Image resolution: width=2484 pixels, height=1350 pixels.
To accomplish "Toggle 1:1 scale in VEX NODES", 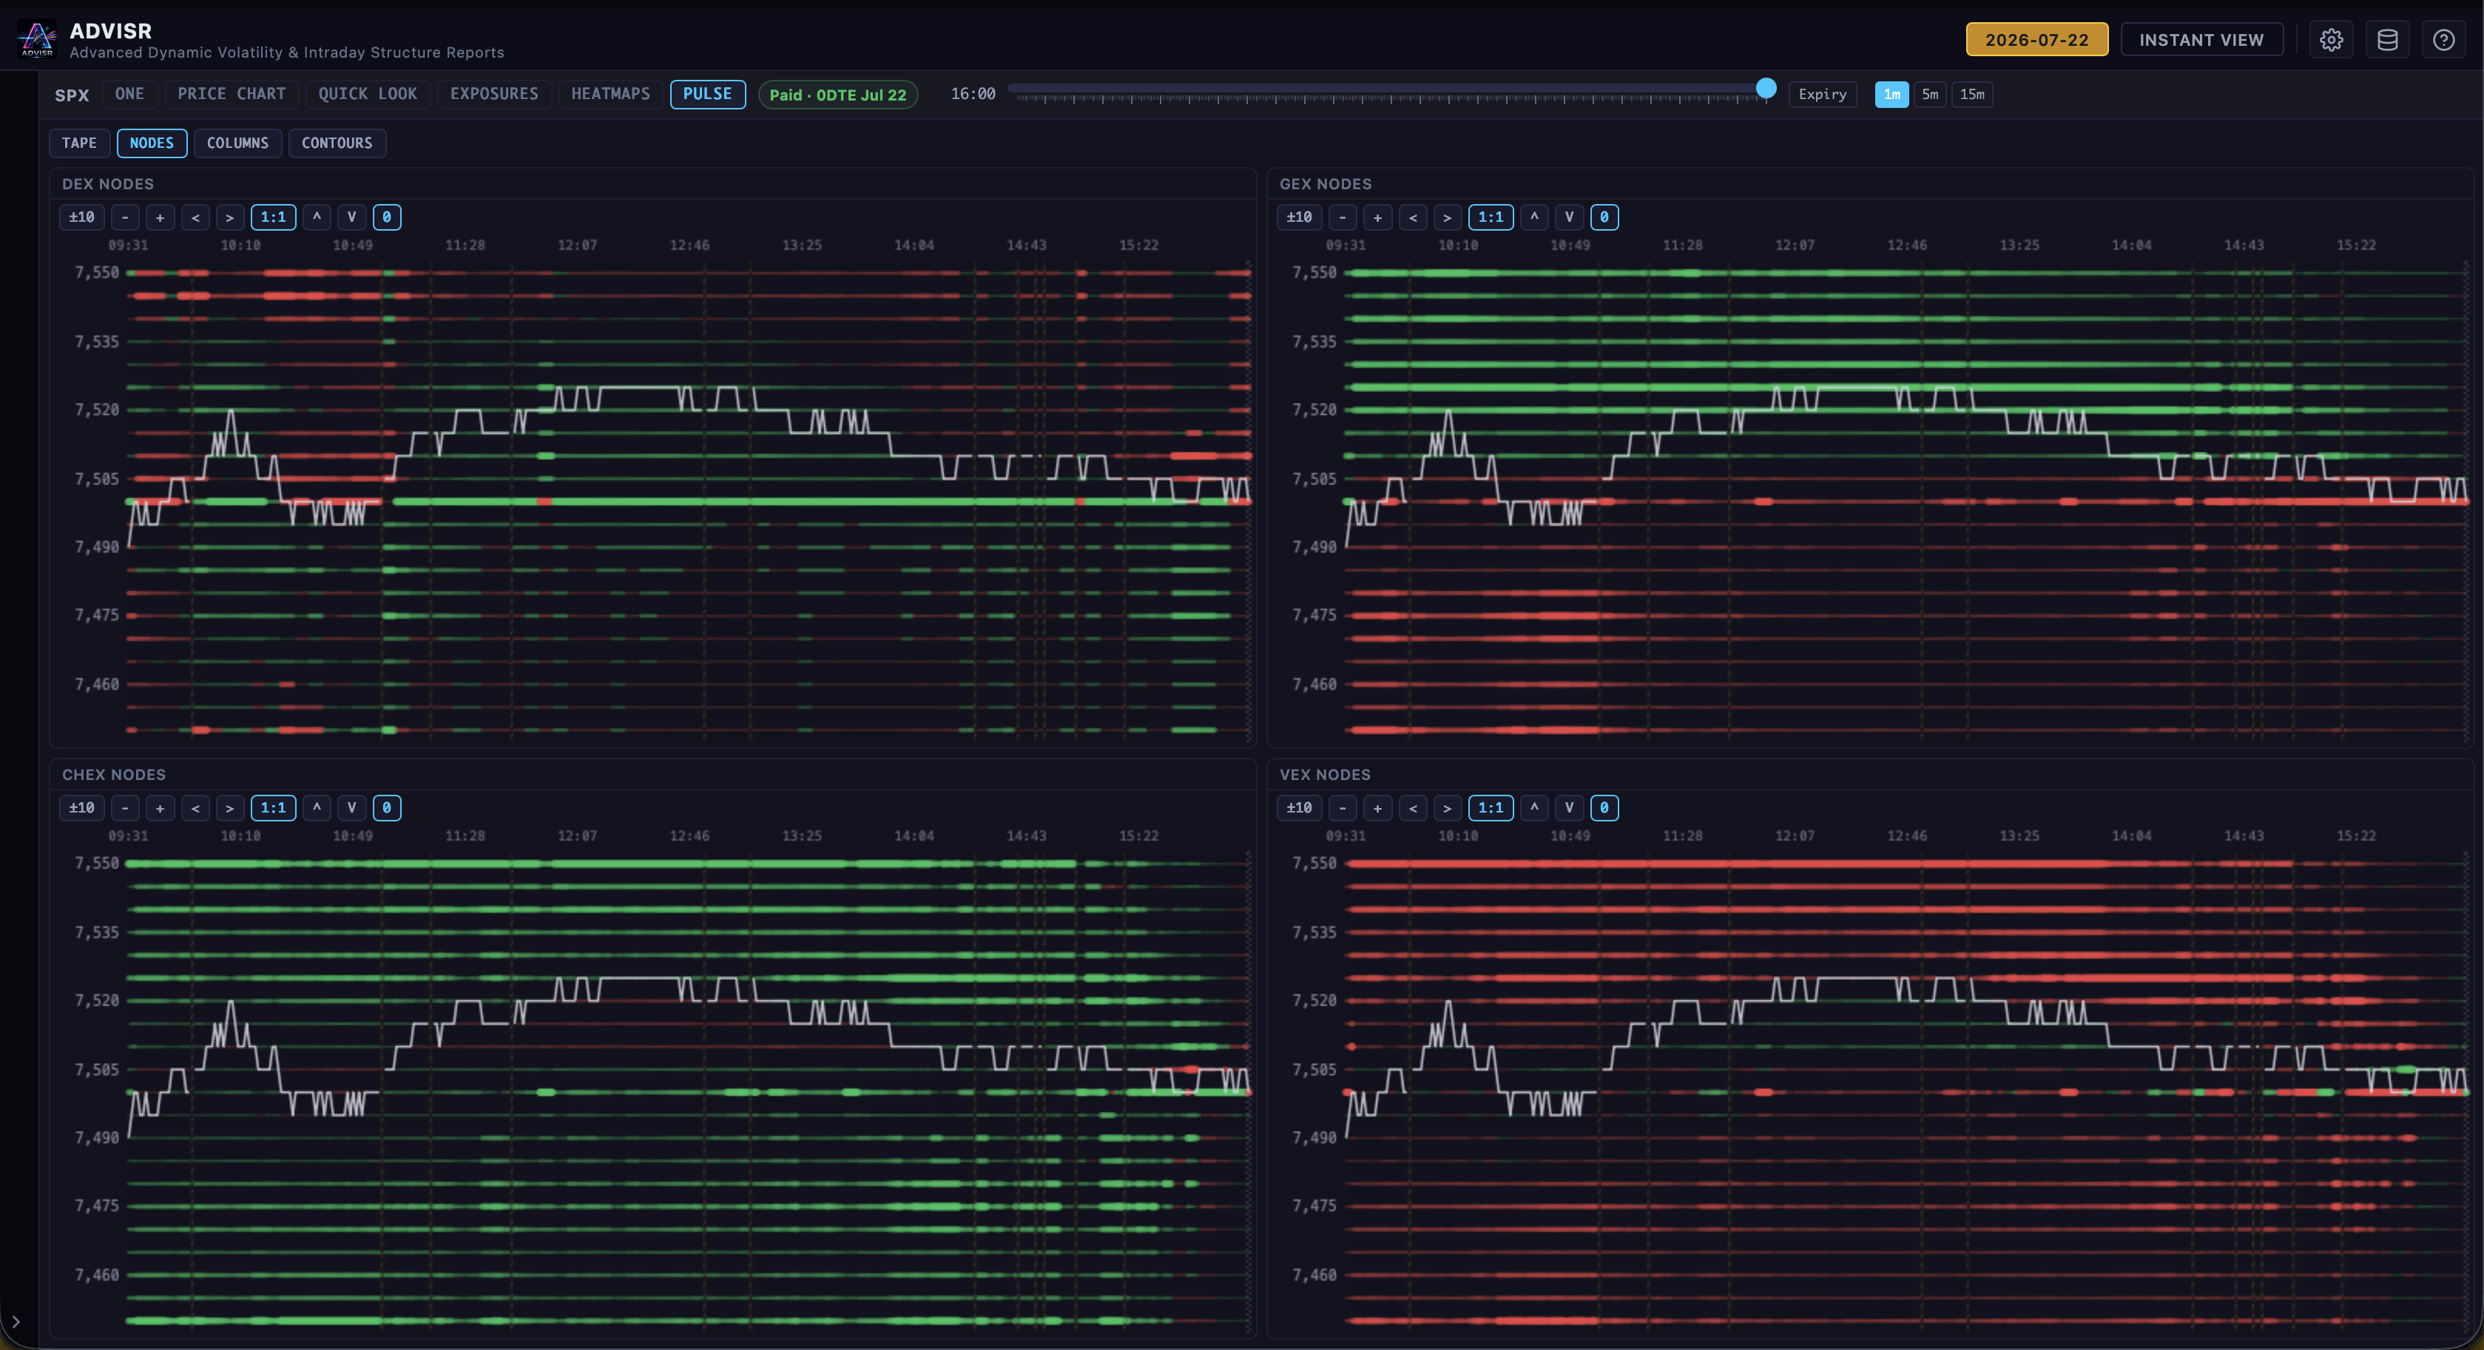I will click(x=1490, y=807).
